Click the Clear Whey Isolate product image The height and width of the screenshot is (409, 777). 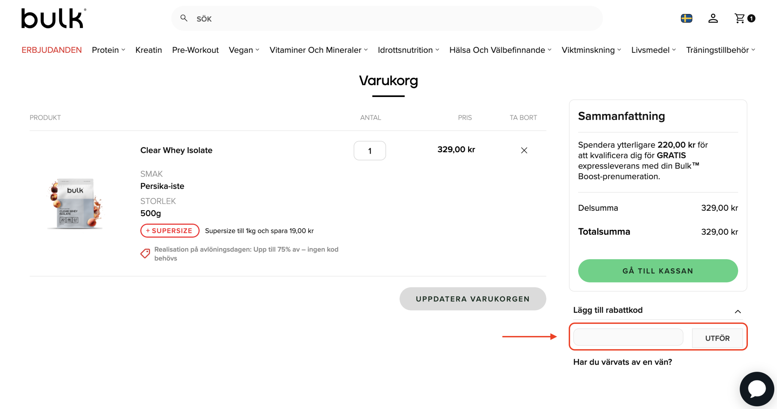click(76, 203)
